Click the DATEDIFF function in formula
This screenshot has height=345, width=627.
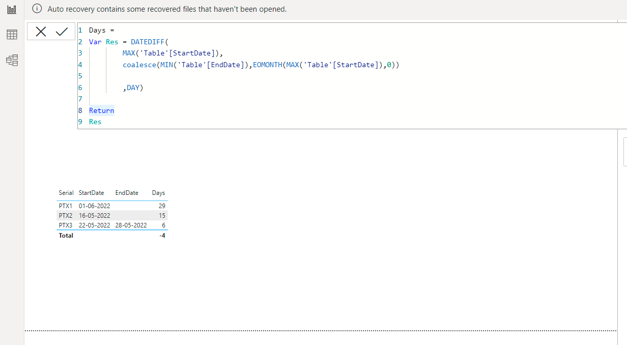(148, 42)
